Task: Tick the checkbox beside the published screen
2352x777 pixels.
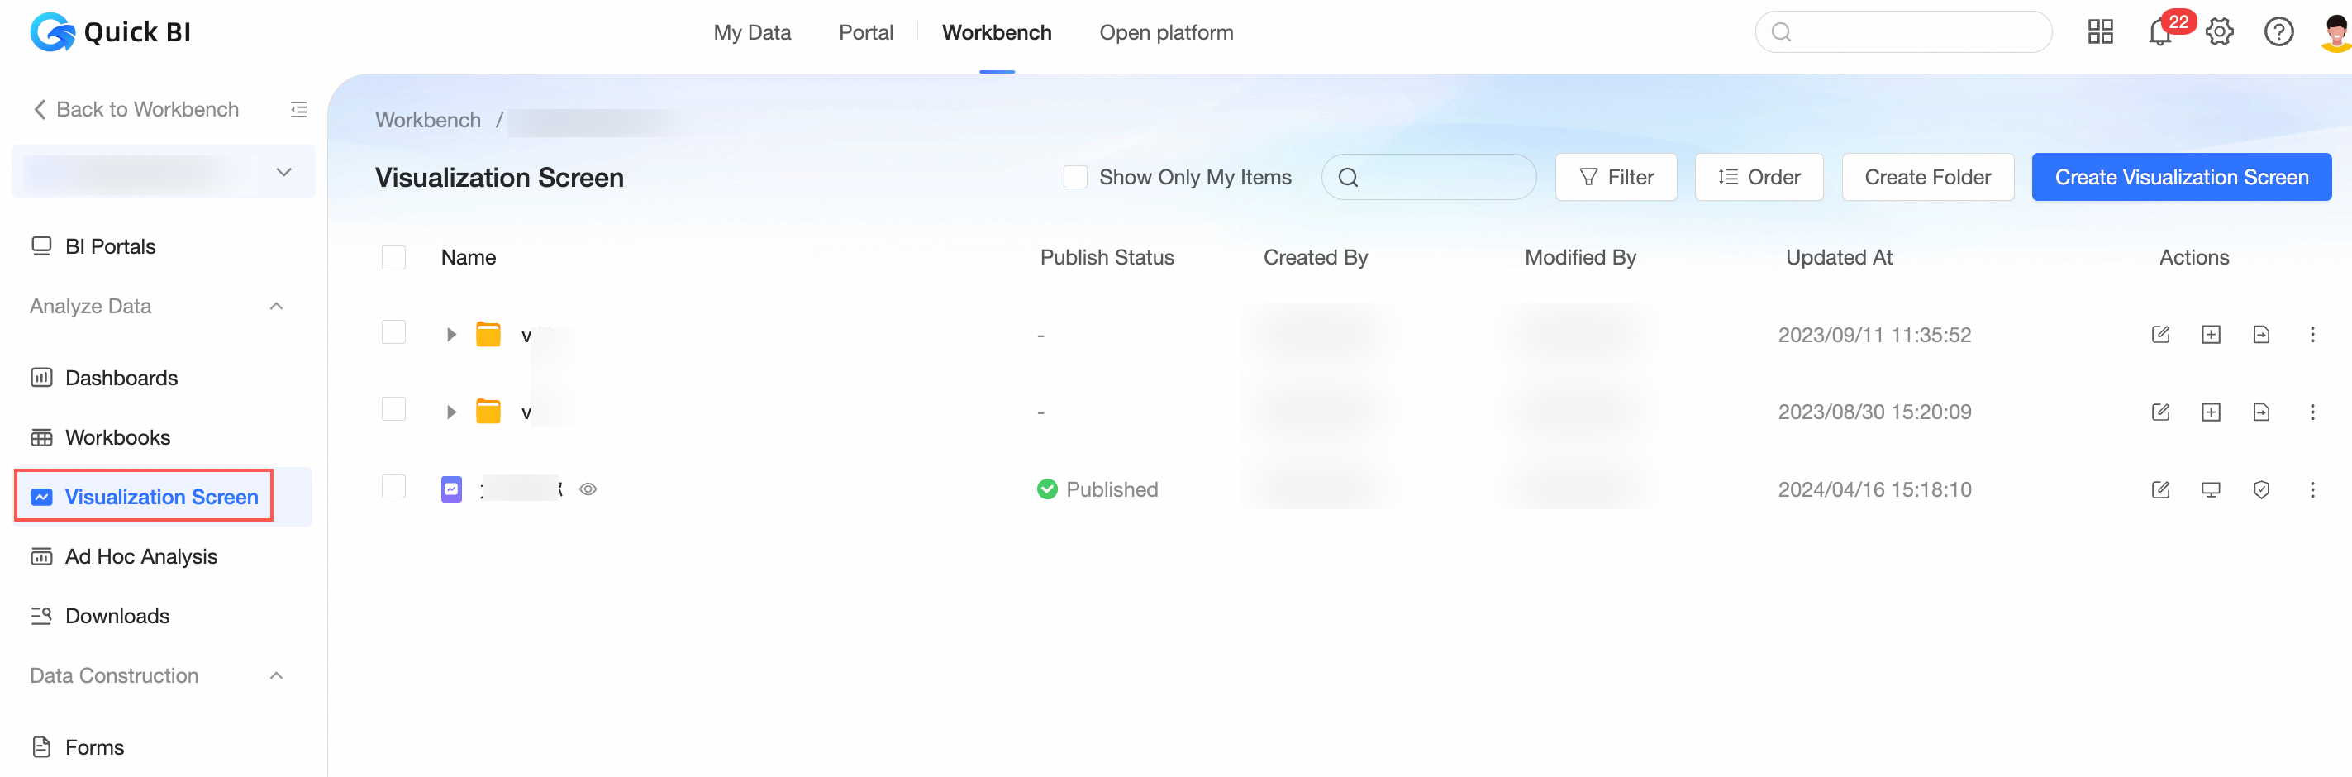Action: (393, 487)
